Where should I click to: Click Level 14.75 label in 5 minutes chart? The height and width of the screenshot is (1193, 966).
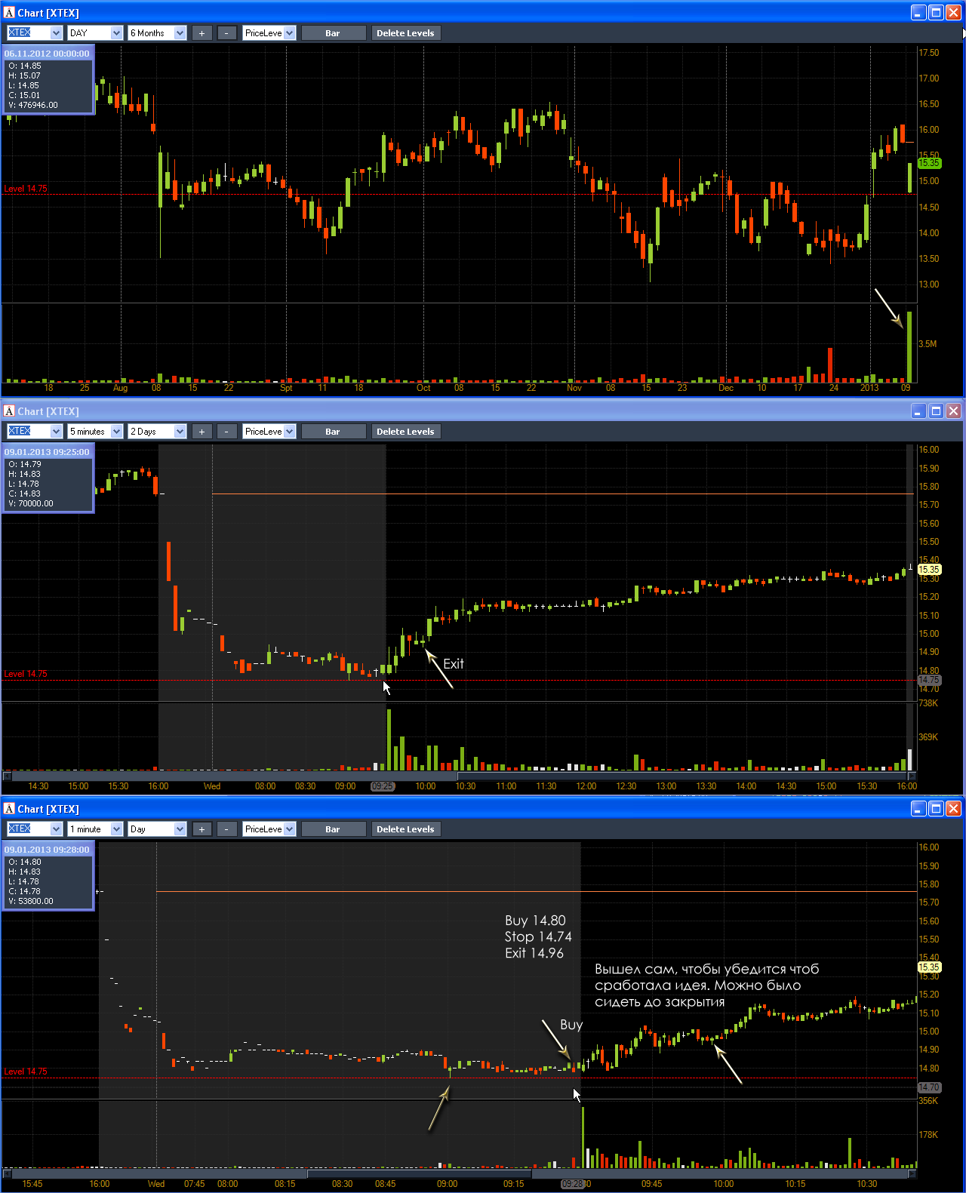(26, 674)
